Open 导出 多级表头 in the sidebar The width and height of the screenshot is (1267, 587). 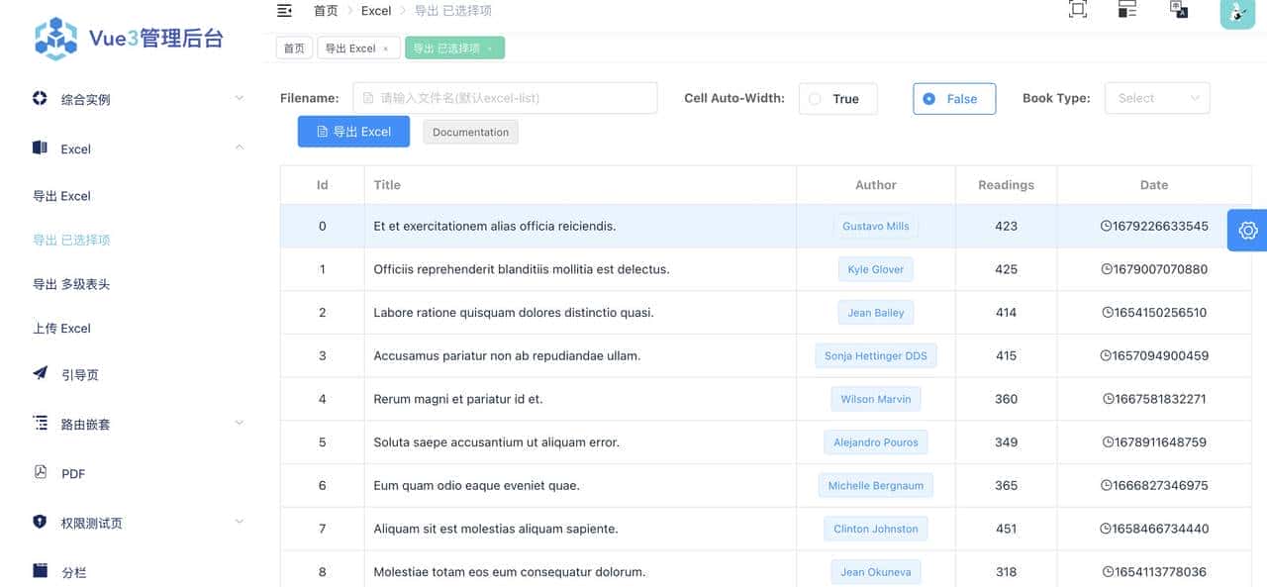pyautogui.click(x=71, y=284)
